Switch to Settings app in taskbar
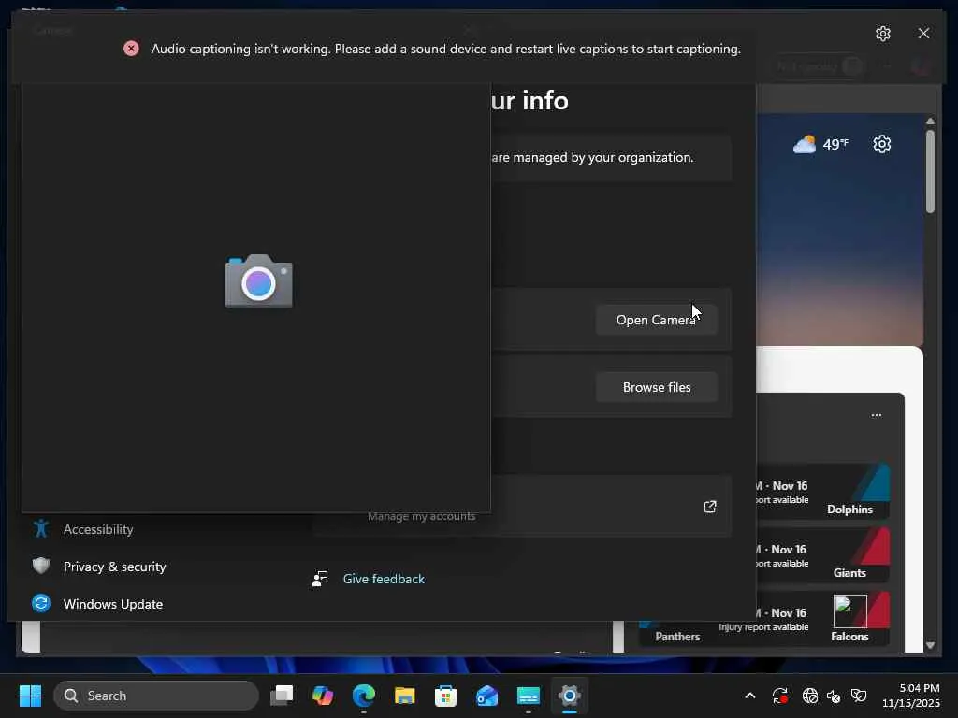958x718 pixels. tap(569, 696)
